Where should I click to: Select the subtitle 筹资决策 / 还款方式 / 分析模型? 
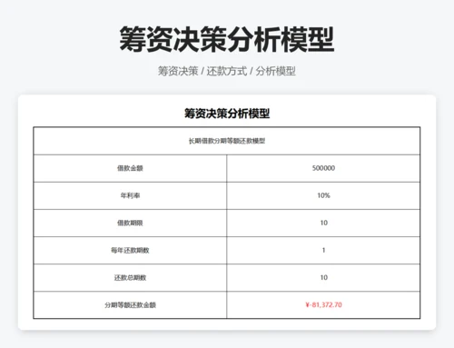tap(227, 71)
